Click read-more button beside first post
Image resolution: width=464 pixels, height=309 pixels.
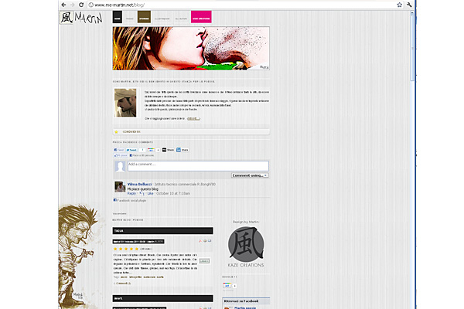[204, 261]
